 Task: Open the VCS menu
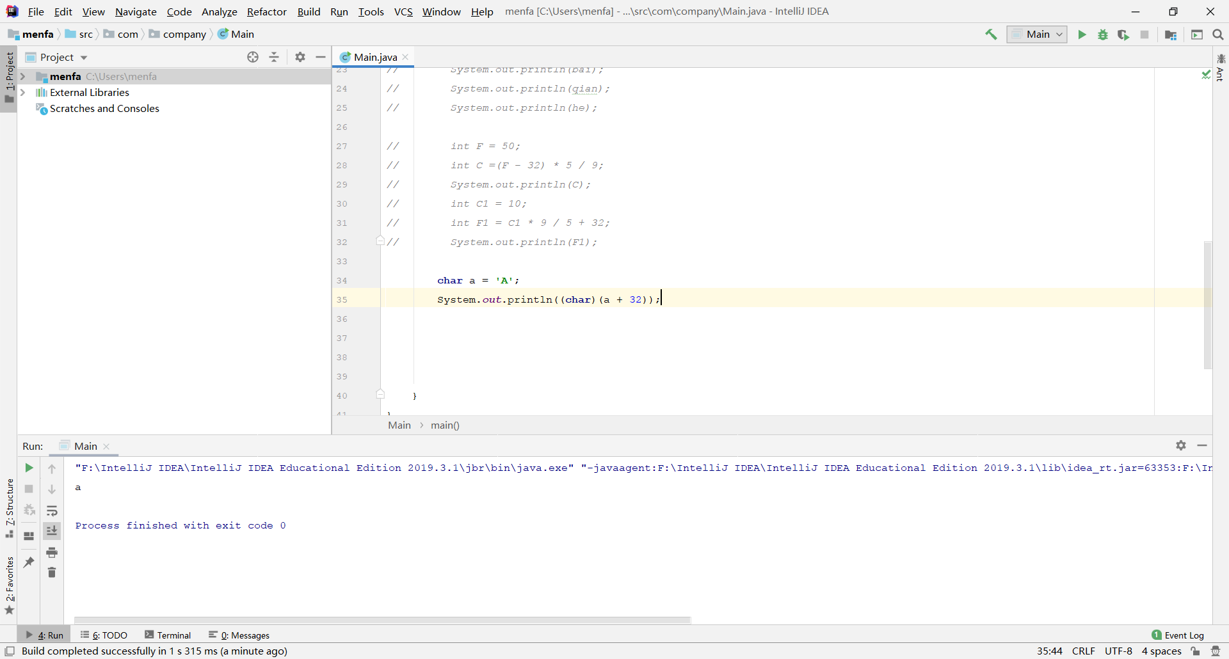pos(403,12)
